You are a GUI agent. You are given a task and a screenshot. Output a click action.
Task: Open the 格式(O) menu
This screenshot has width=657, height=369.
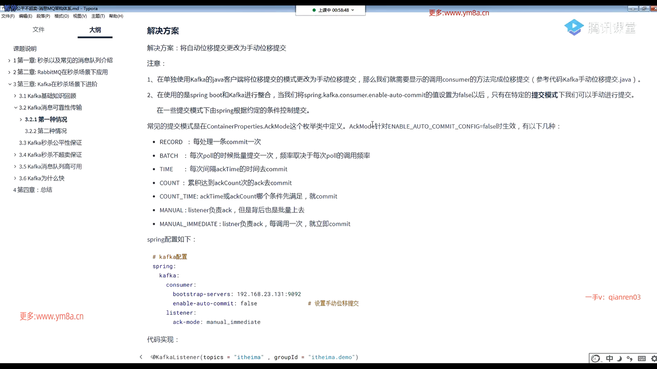(x=62, y=16)
